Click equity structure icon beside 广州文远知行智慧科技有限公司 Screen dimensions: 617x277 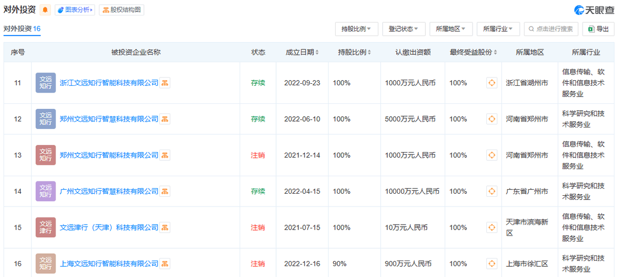coord(165,191)
